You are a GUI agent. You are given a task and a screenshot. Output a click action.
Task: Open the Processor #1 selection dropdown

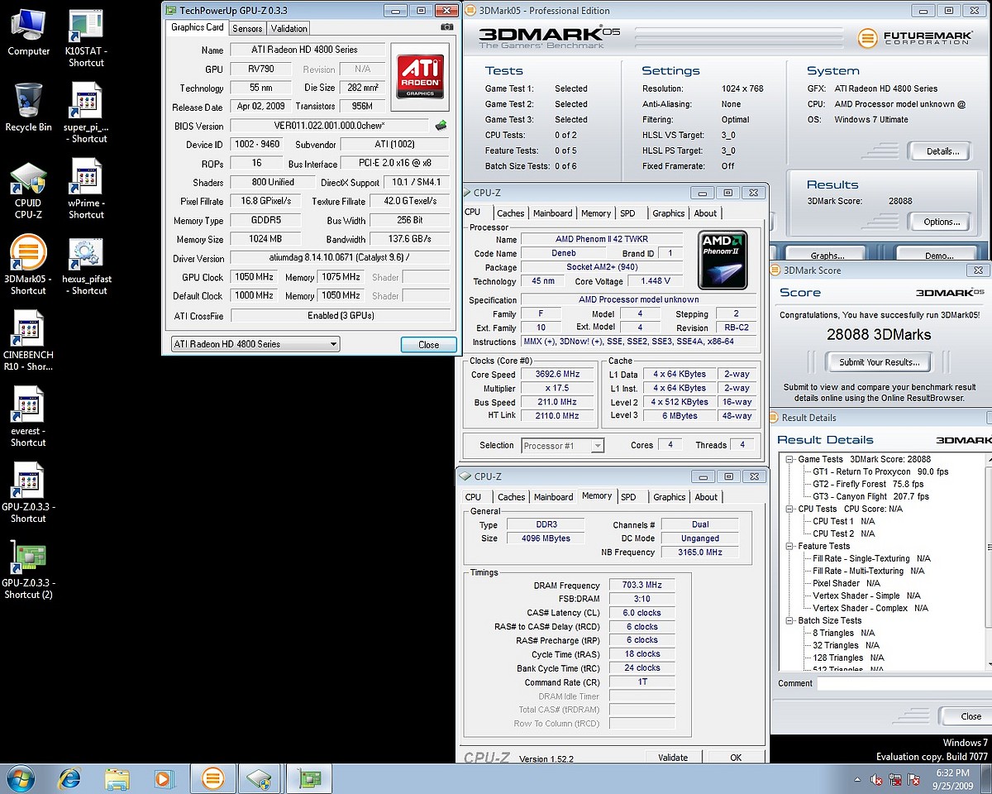tap(563, 446)
